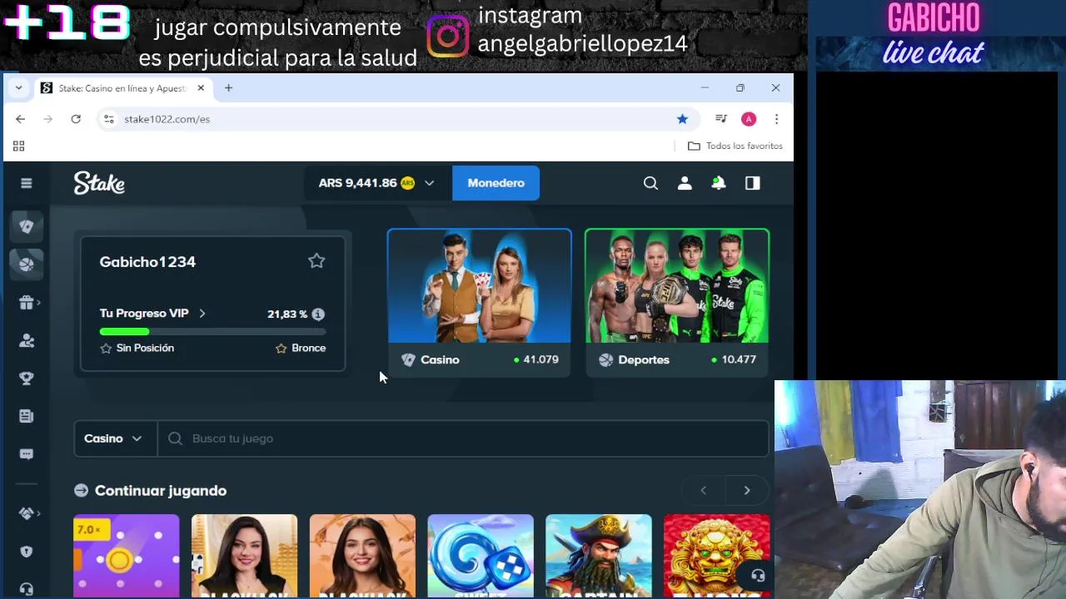1066x599 pixels.
Task: Open VIP Club trophy icon in sidebar
Action: coord(27,379)
